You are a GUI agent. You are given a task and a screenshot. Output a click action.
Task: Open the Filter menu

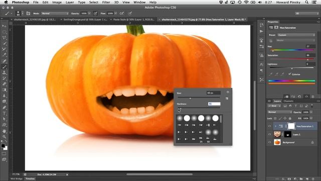[x=106, y=2]
